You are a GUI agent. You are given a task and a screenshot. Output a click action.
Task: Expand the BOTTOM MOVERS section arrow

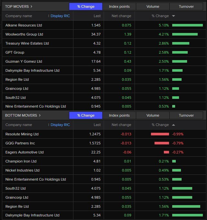(x=40, y=115)
